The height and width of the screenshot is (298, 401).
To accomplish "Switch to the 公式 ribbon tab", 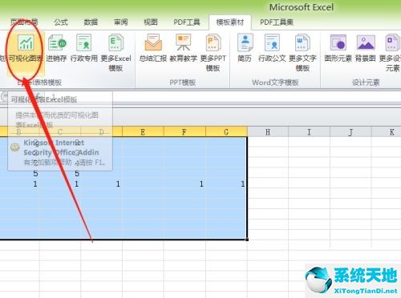I will pyautogui.click(x=61, y=22).
